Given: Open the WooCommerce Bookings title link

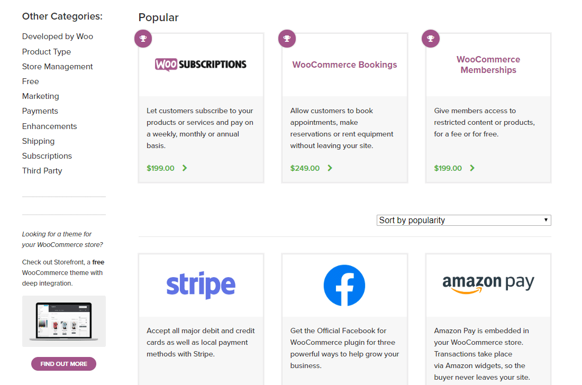Looking at the screenshot, I should [x=344, y=65].
